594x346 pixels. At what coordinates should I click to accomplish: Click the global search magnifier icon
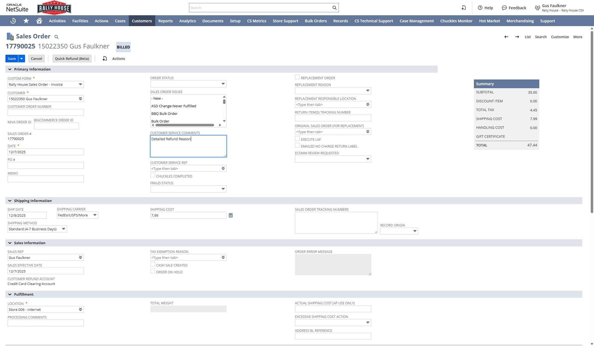334,8
